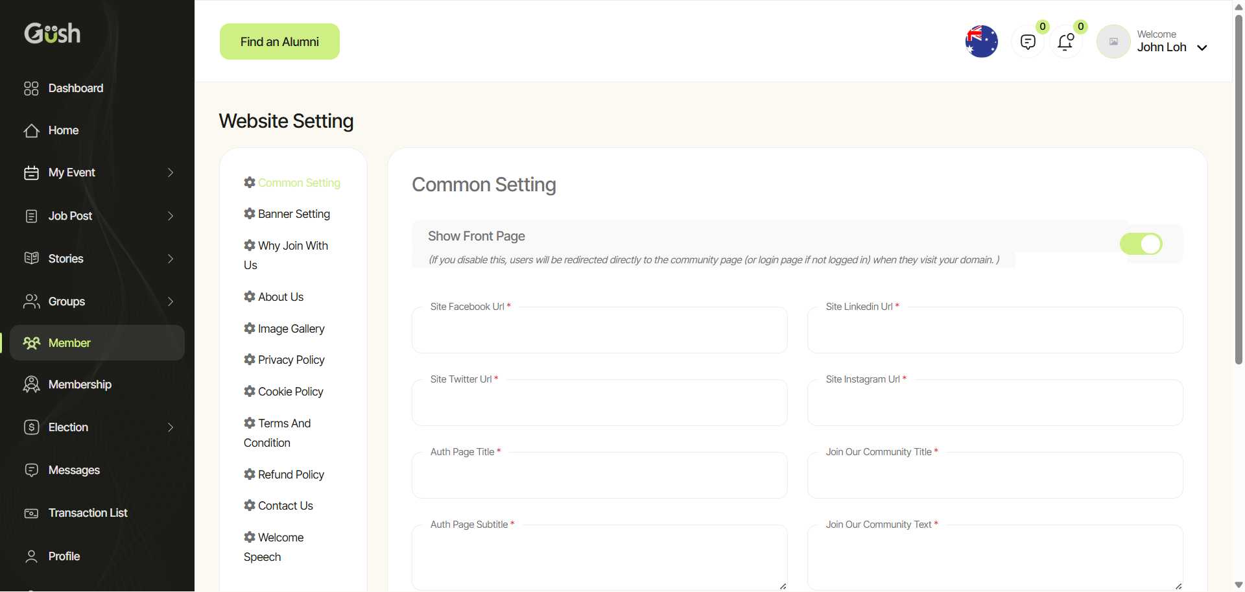Click the Membership badge icon
The image size is (1245, 592).
(x=31, y=385)
